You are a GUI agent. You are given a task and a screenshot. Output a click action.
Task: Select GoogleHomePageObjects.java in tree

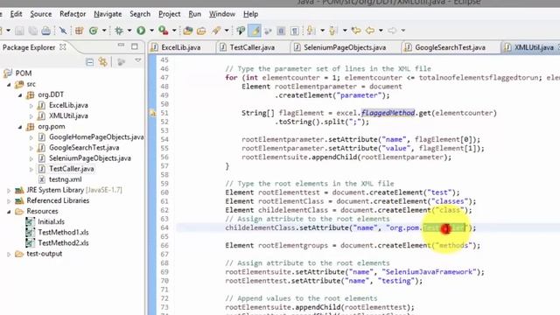pyautogui.click(x=96, y=137)
